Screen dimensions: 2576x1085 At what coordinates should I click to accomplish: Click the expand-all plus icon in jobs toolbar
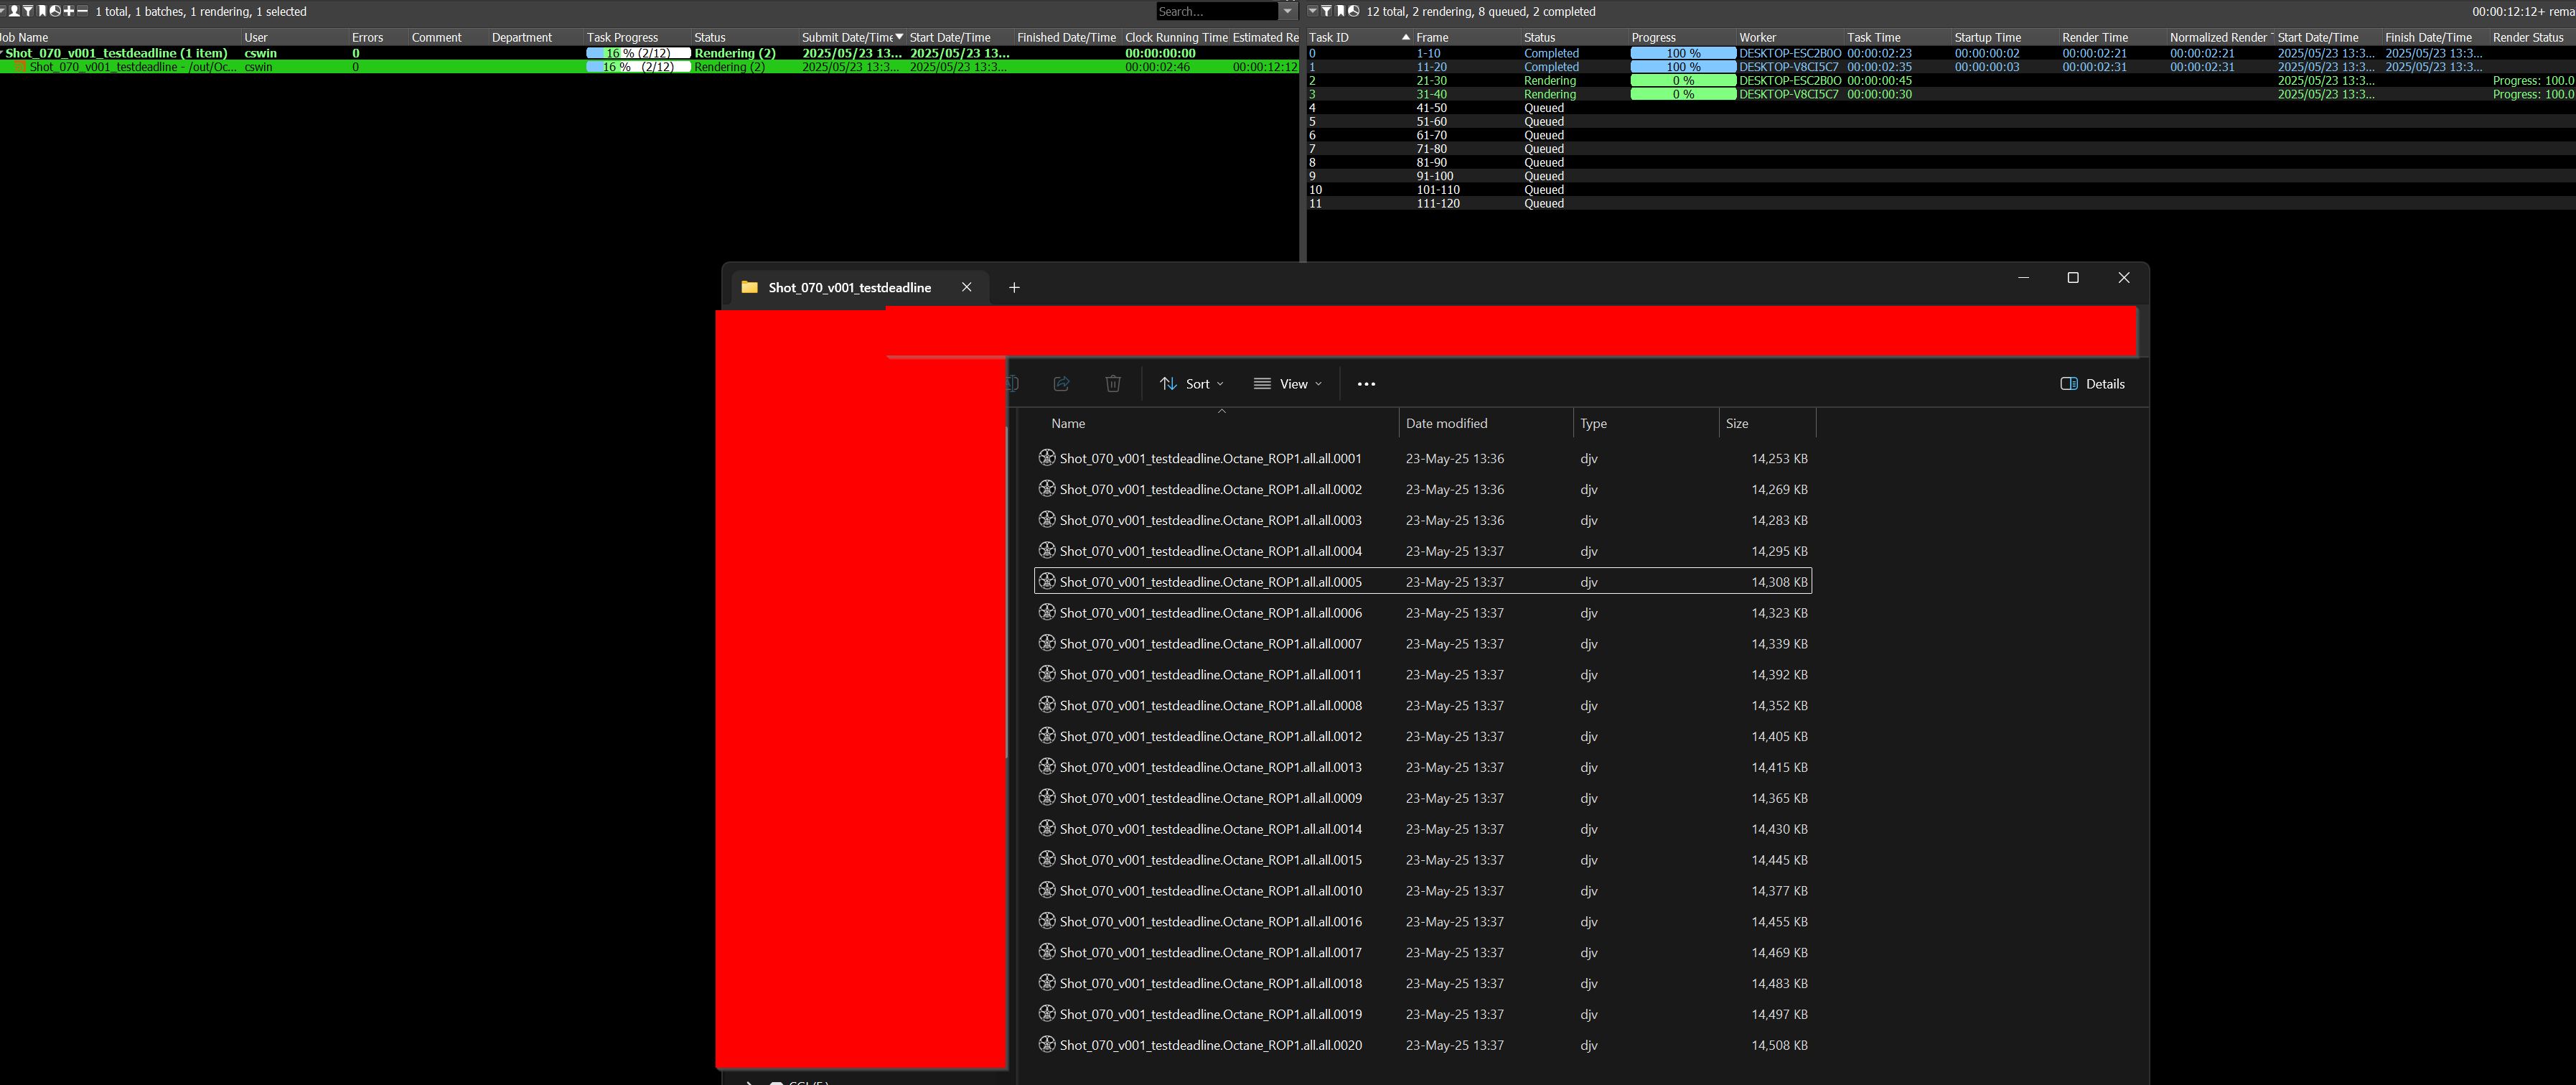(x=69, y=11)
